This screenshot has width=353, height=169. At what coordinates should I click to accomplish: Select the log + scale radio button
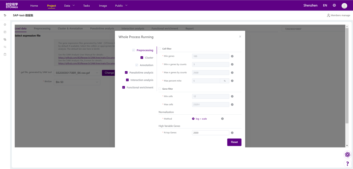pos(193,119)
